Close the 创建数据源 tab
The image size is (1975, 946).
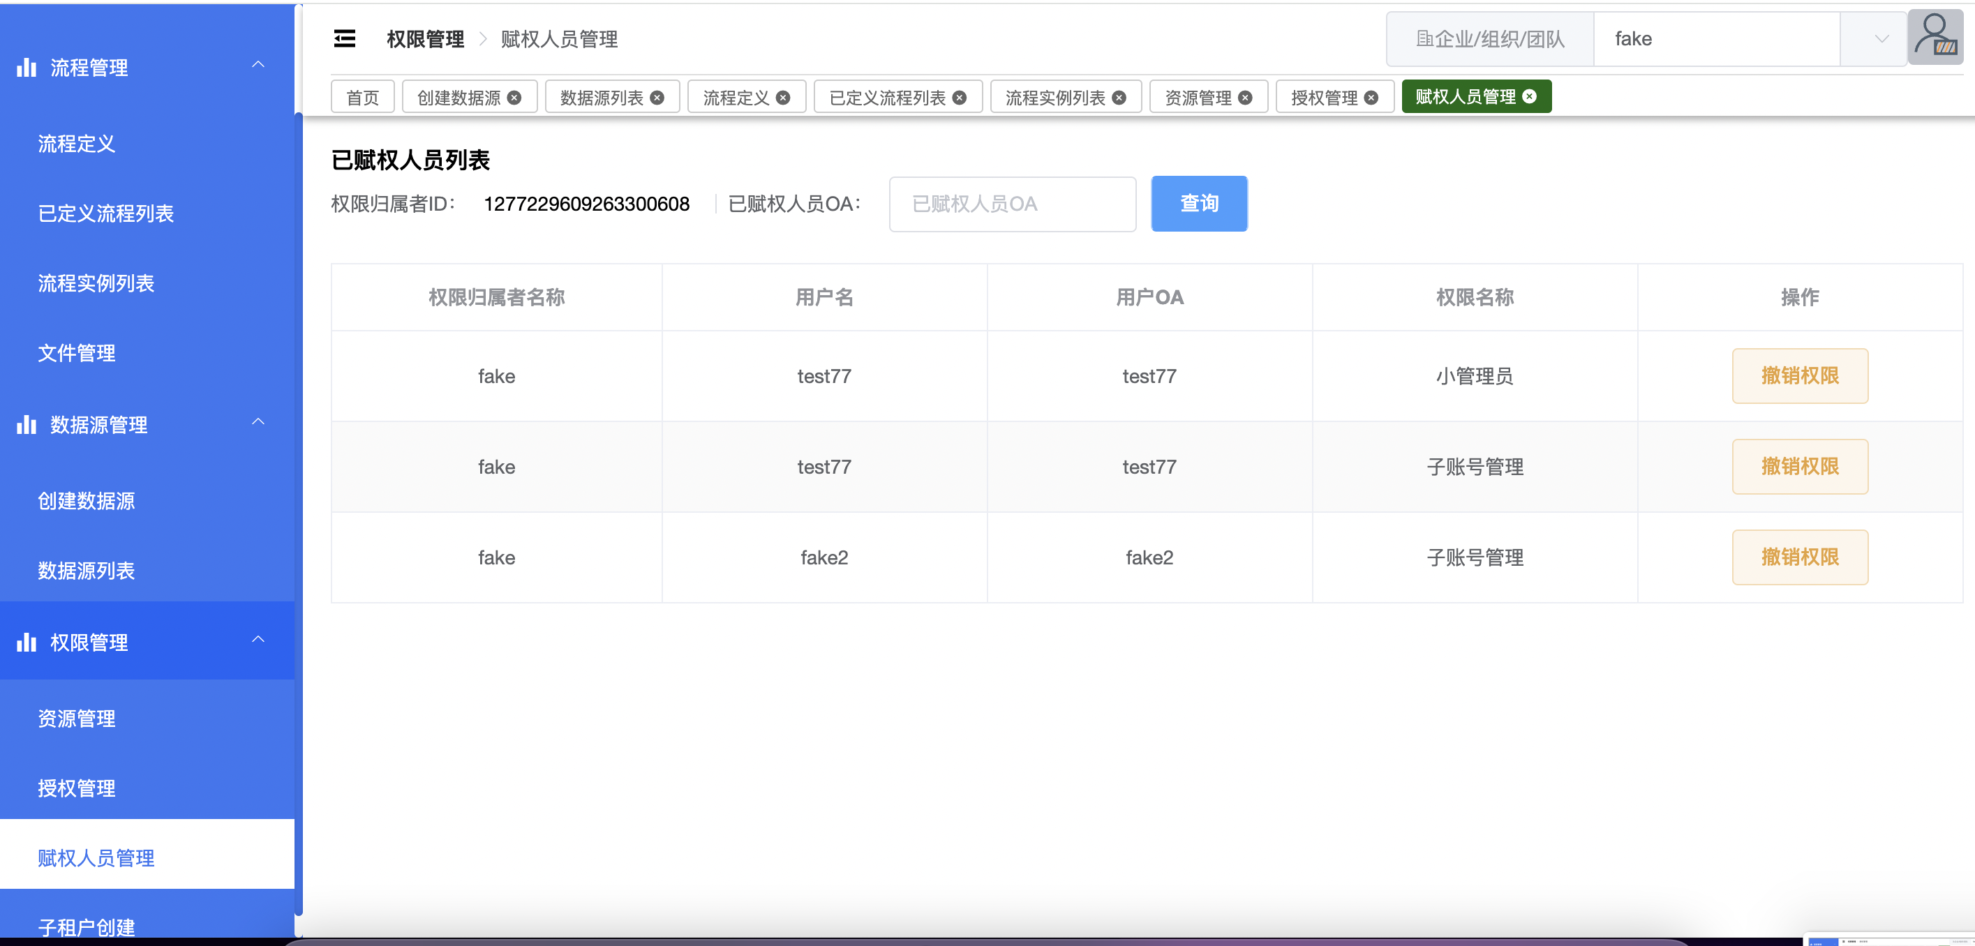click(514, 98)
